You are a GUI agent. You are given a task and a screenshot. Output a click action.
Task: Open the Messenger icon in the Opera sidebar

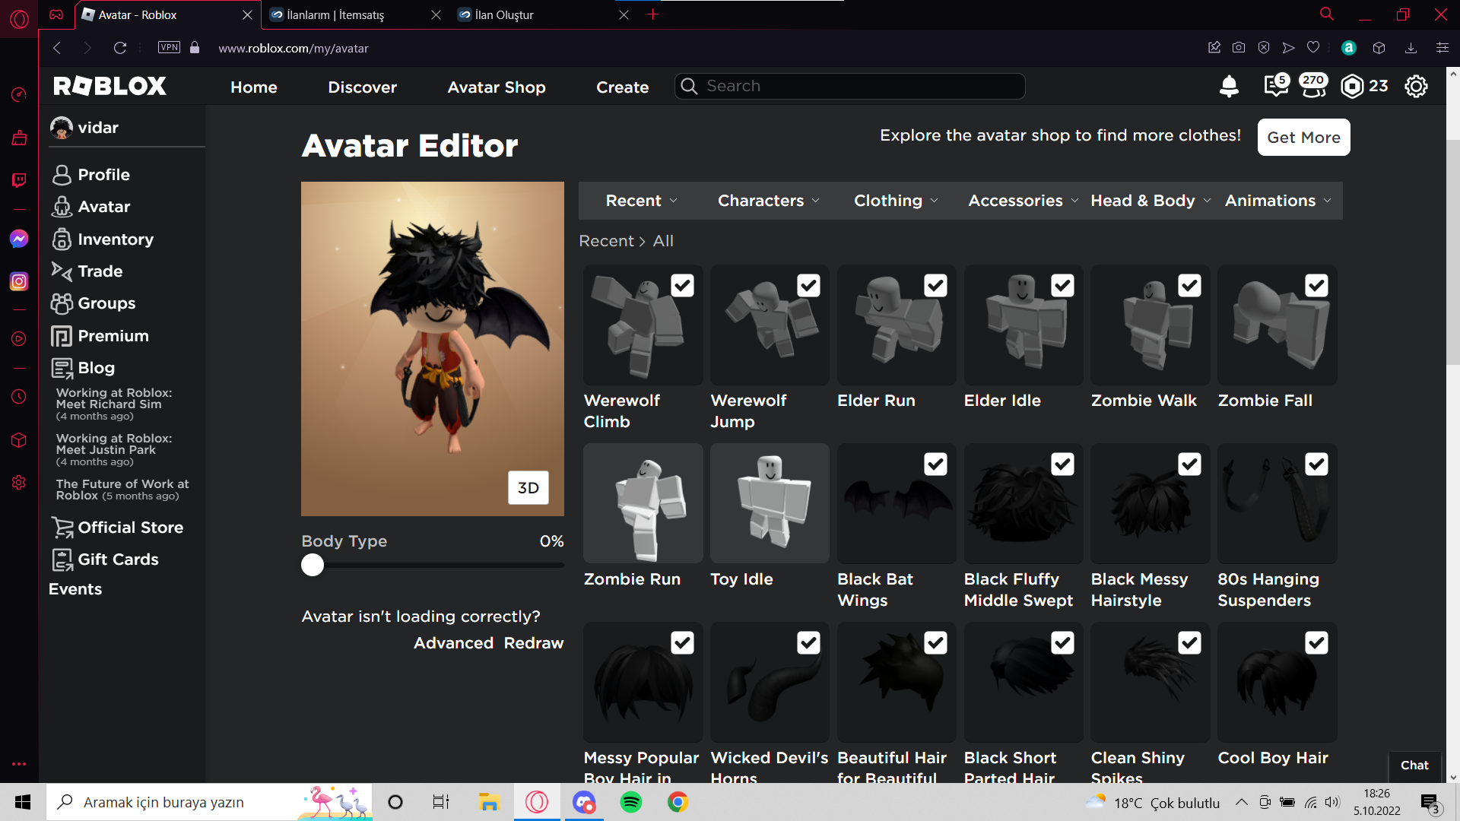tap(19, 239)
